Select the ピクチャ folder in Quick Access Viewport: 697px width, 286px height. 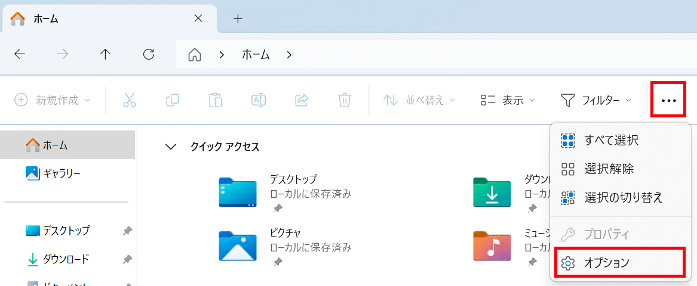tap(285, 246)
